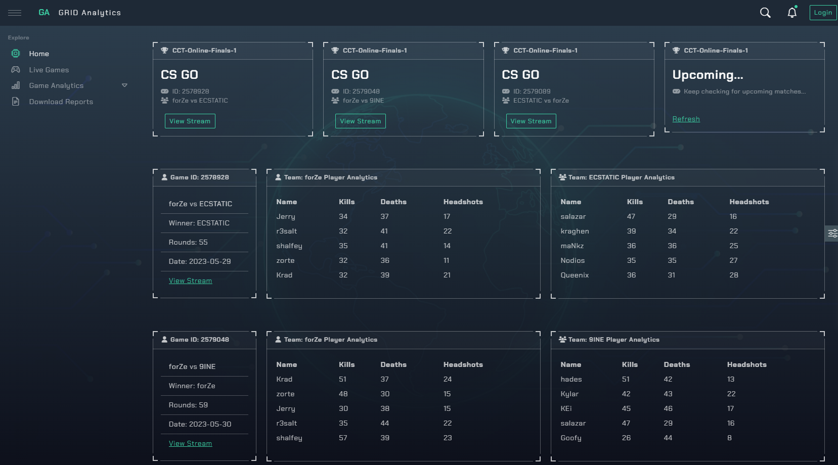Click user icon next to Game ID: 2578928

(x=164, y=177)
